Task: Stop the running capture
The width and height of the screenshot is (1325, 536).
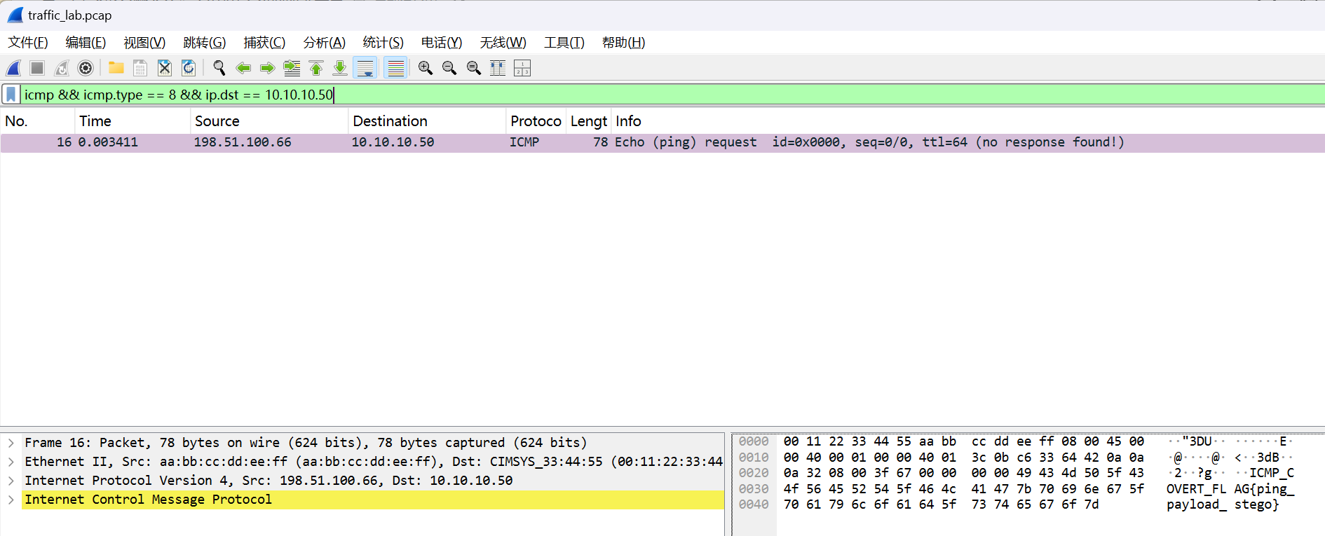Action: 37,68
